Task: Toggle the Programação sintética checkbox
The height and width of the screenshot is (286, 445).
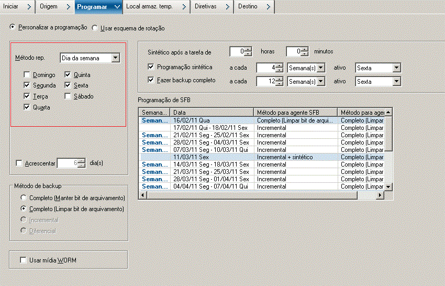Action: (151, 67)
